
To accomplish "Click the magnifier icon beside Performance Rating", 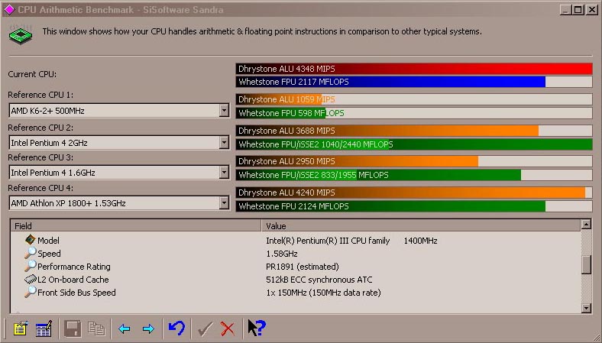I will pos(31,266).
